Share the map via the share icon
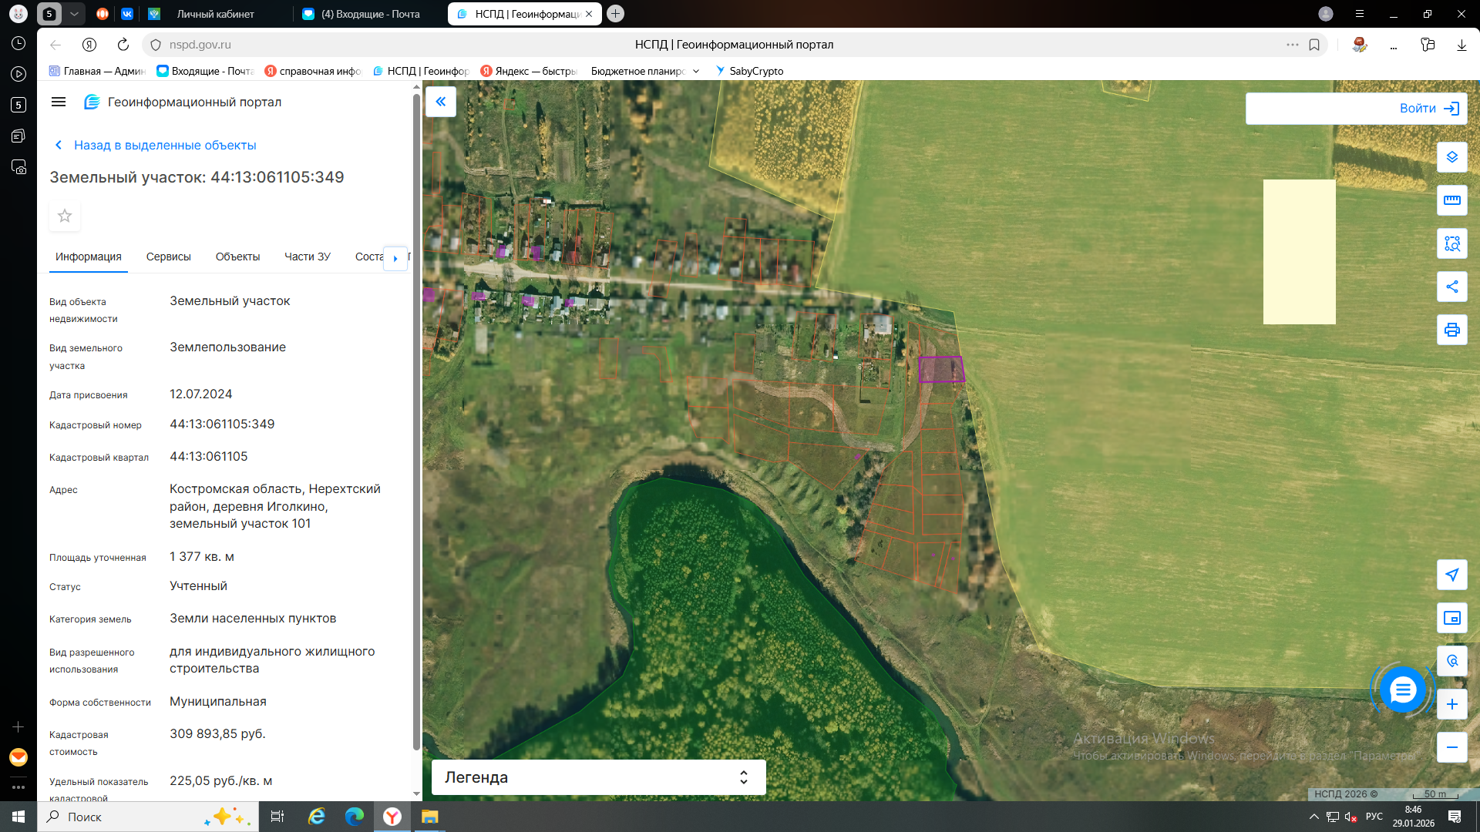This screenshot has width=1480, height=832. [x=1452, y=287]
